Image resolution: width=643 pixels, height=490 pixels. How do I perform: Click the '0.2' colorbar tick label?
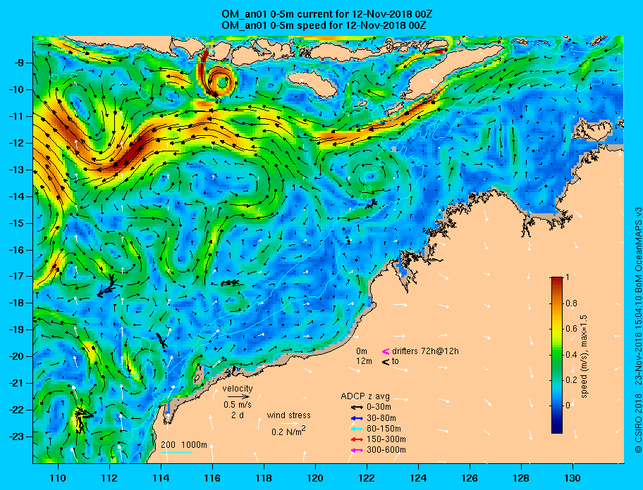(572, 380)
